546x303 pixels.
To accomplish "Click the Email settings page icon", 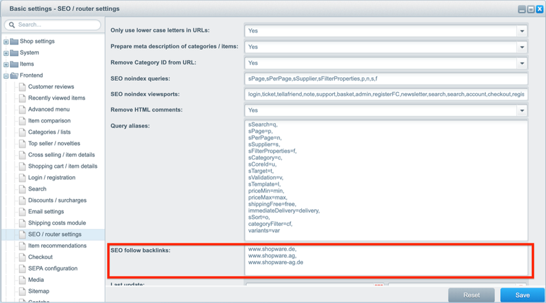I will [22, 212].
